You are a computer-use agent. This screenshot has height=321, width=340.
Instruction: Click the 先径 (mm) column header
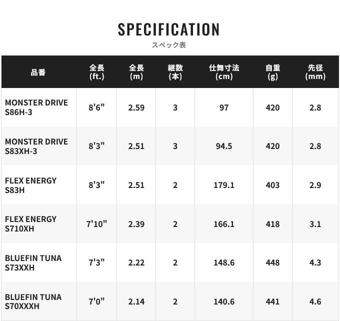(x=315, y=72)
